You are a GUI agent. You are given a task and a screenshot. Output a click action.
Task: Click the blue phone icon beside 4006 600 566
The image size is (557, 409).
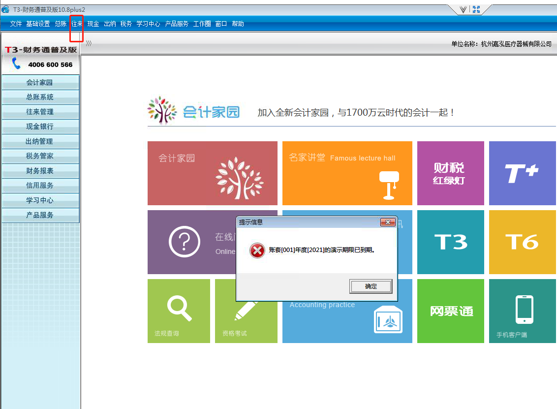click(16, 63)
